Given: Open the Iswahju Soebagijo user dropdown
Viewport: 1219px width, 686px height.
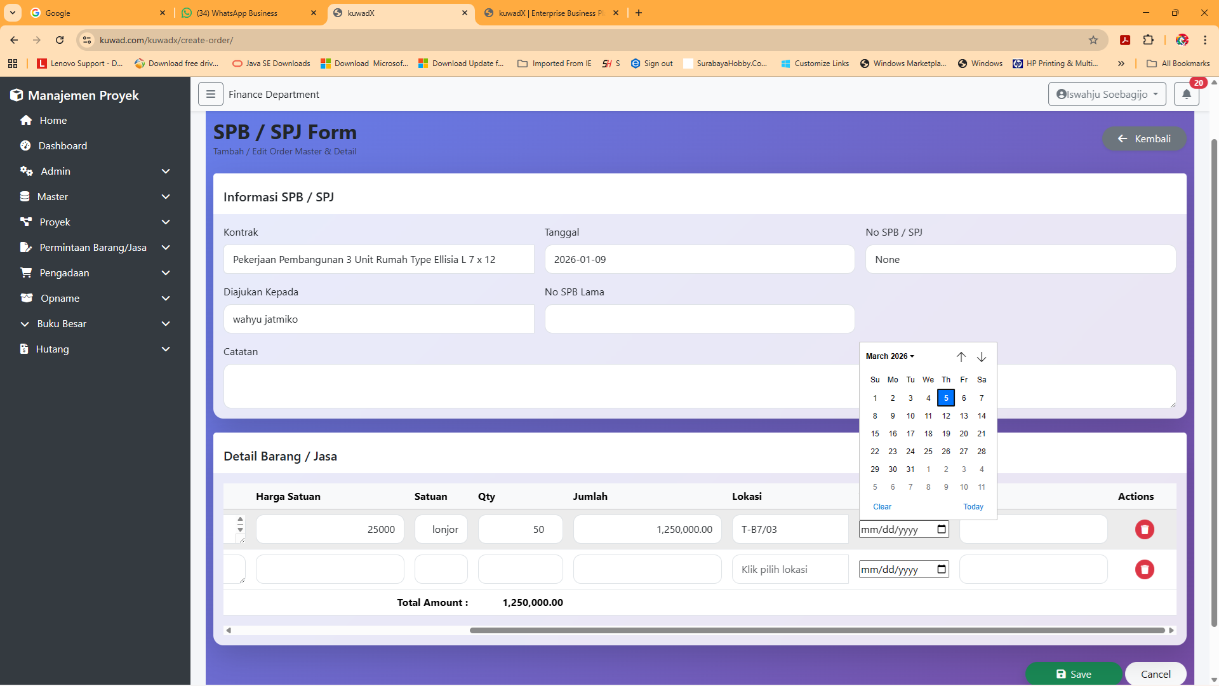Looking at the screenshot, I should (1107, 94).
